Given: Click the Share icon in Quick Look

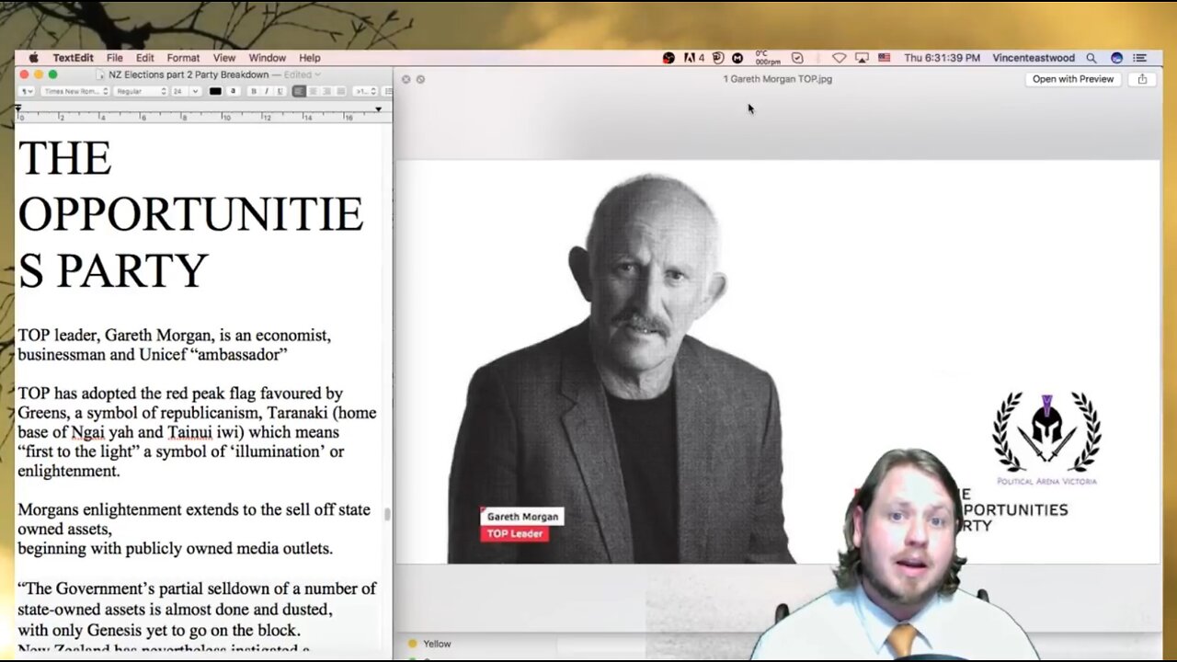Looking at the screenshot, I should pyautogui.click(x=1142, y=79).
